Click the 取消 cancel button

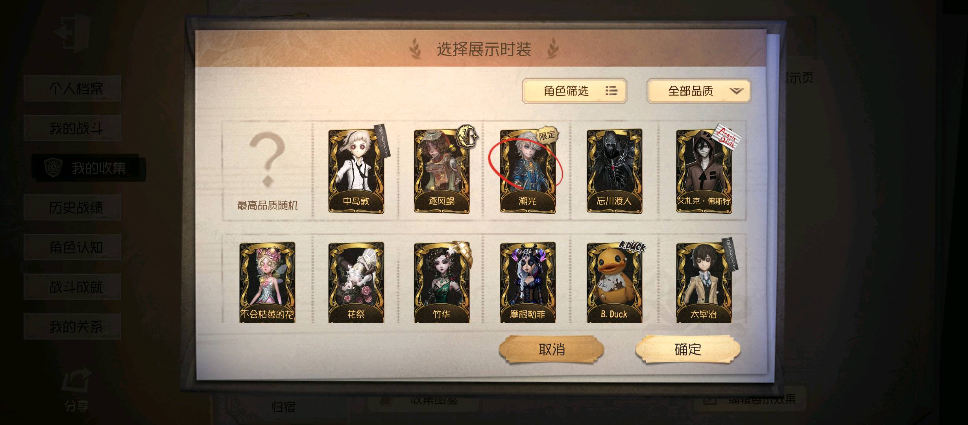tap(551, 349)
